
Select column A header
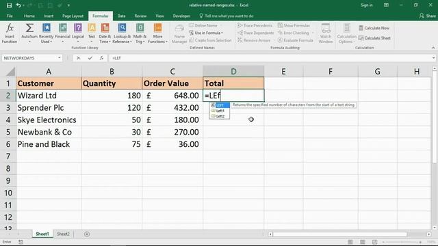pyautogui.click(x=49, y=71)
